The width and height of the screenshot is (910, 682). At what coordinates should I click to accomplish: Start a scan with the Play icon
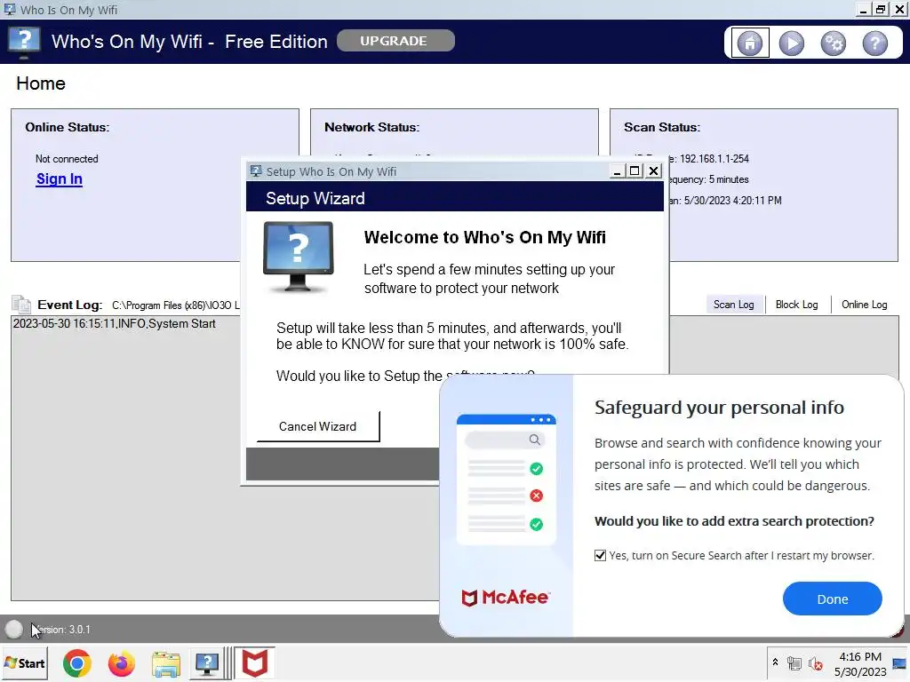click(792, 43)
